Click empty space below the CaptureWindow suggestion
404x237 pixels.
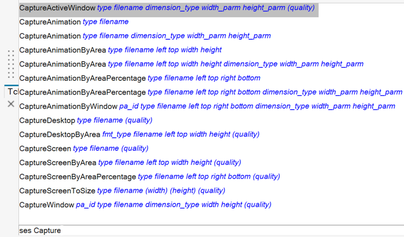pos(207,217)
